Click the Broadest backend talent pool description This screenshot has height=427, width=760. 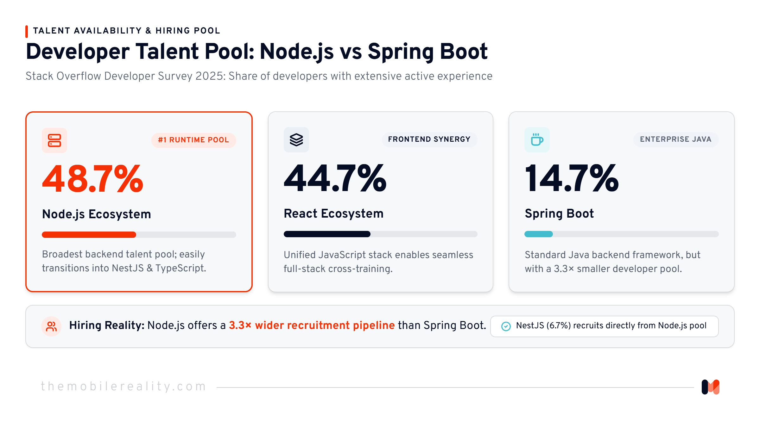coord(124,261)
